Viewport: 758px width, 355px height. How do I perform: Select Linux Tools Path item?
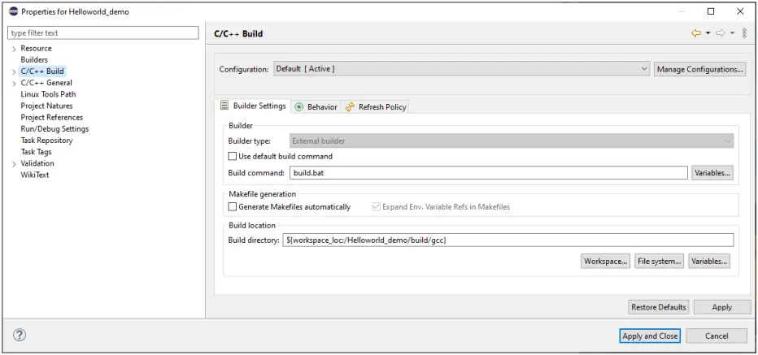pos(48,94)
